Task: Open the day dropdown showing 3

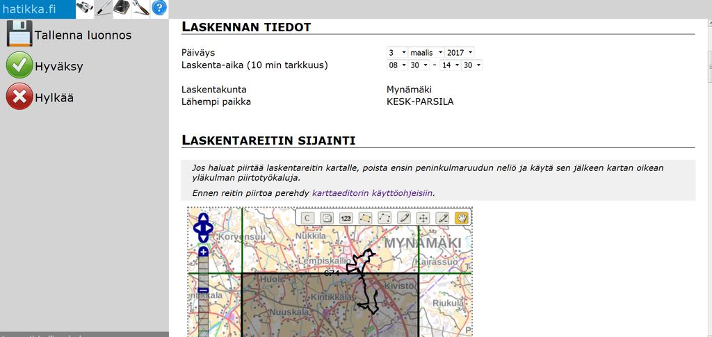Action: 397,53
